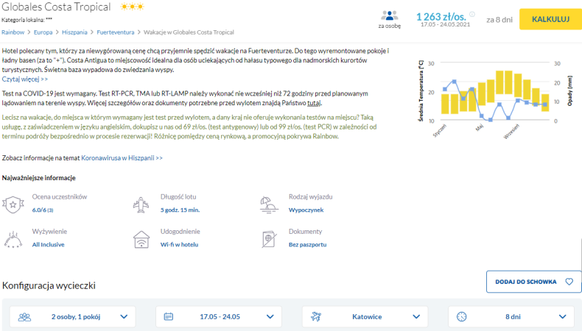Image resolution: width=582 pixels, height=331 pixels.
Task: Go to the Europa breadcrumb
Action: (43, 32)
